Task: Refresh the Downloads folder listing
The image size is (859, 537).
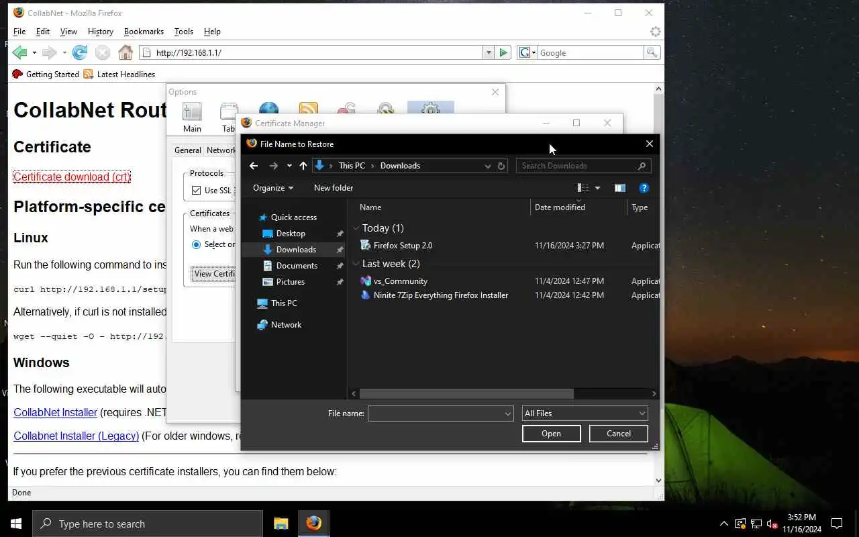Action: (501, 166)
